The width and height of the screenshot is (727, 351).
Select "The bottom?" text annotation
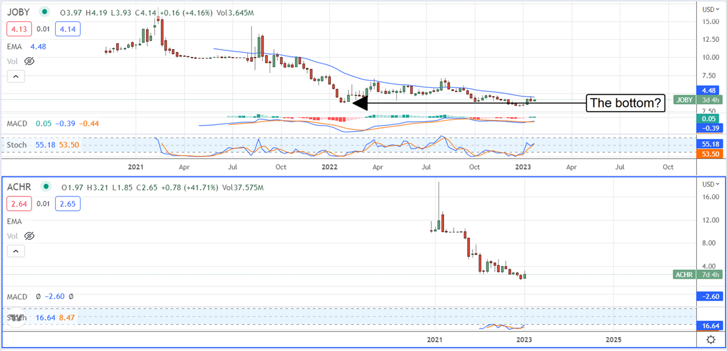625,103
